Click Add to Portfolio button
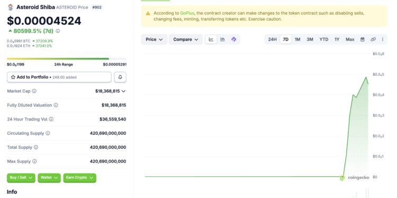This screenshot has height=198, width=397. tap(59, 77)
